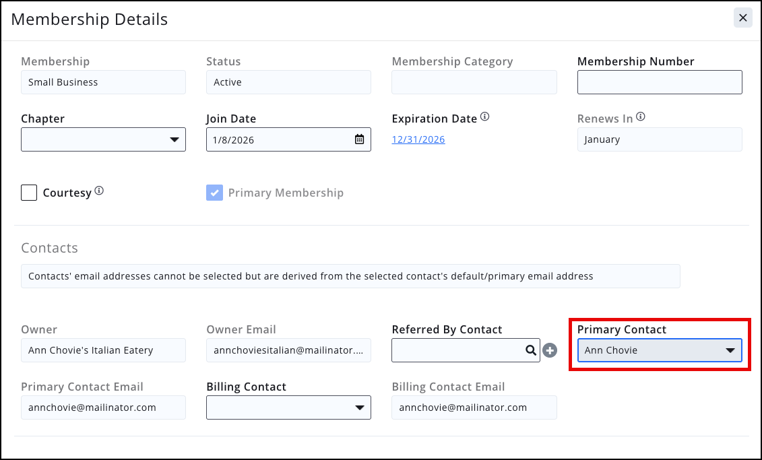Open the 12/31/2026 expiration date link
The image size is (762, 460).
[418, 139]
